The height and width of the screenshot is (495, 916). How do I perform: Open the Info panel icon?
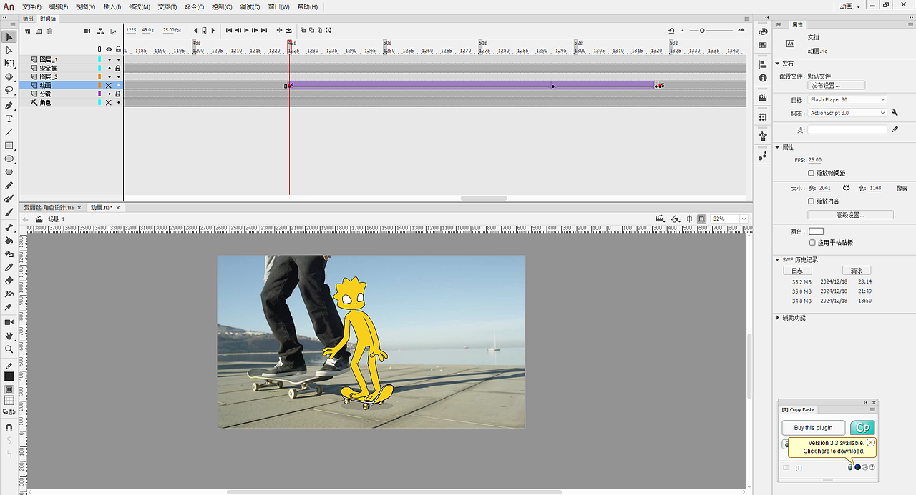click(x=763, y=77)
